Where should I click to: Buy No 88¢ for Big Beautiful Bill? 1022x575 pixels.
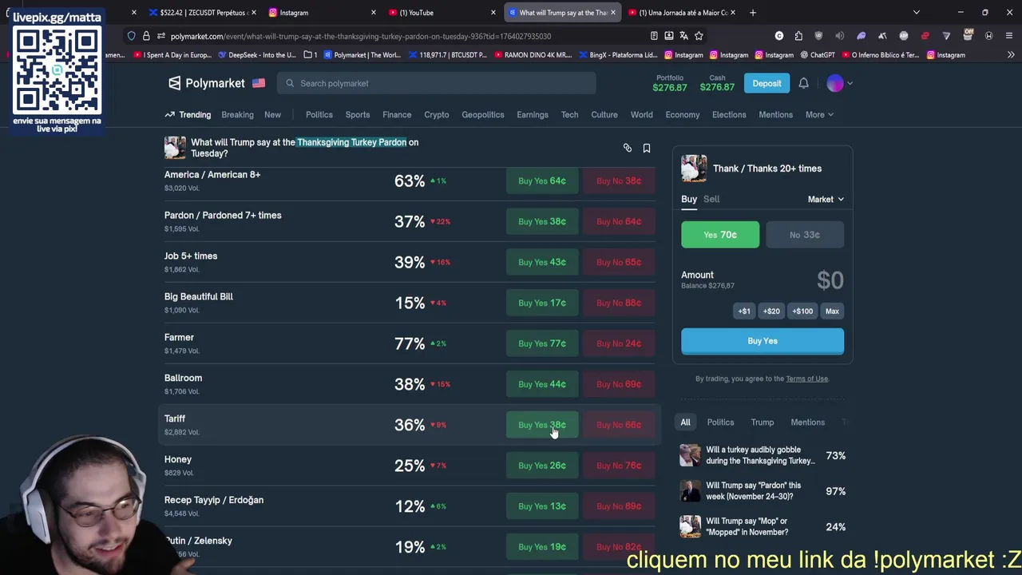[619, 303]
